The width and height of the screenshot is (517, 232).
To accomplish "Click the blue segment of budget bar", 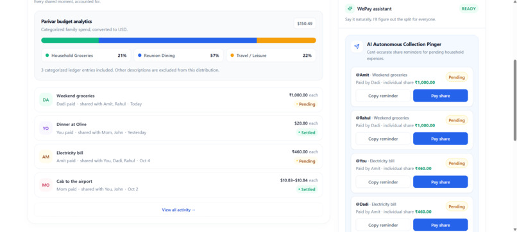I will [178, 40].
